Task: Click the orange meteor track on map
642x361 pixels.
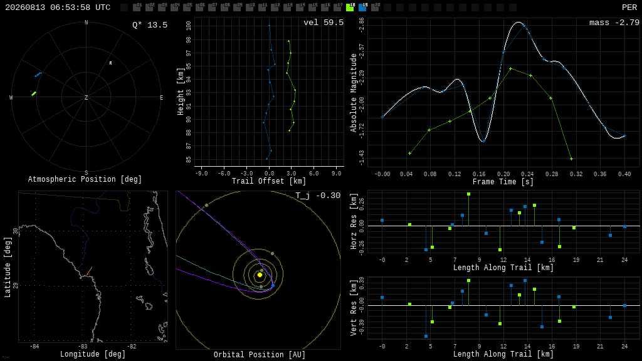Action: click(x=89, y=271)
